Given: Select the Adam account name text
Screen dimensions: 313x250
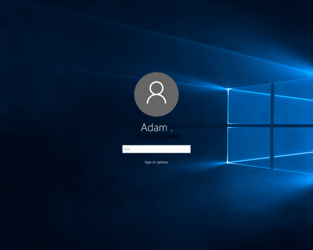Looking at the screenshot, I should tap(154, 127).
